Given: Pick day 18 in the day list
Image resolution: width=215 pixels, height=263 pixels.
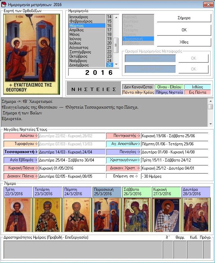Looking at the screenshot, I should [110, 34].
